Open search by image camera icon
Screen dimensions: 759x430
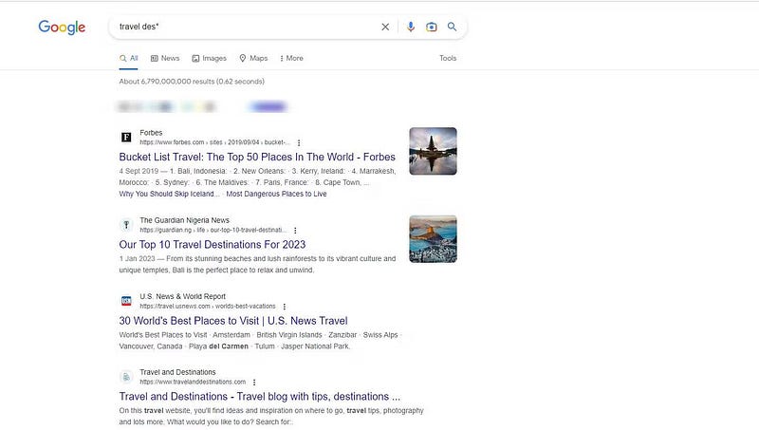pos(432,28)
